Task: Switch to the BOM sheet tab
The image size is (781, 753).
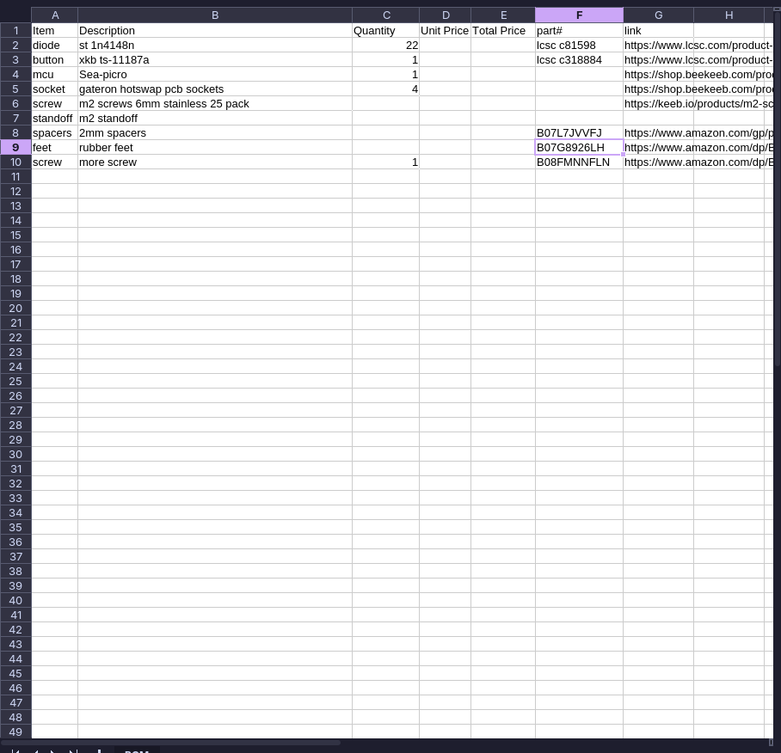Action: 136,750
